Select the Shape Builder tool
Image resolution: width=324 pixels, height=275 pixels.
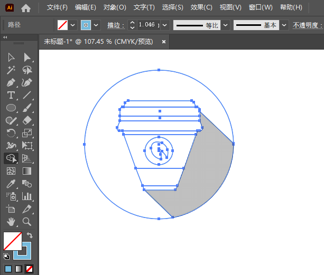click(11, 158)
